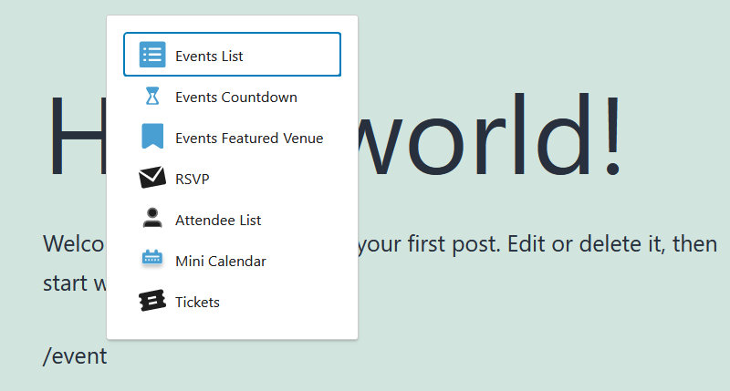Add the Attendee List block

pos(233,220)
